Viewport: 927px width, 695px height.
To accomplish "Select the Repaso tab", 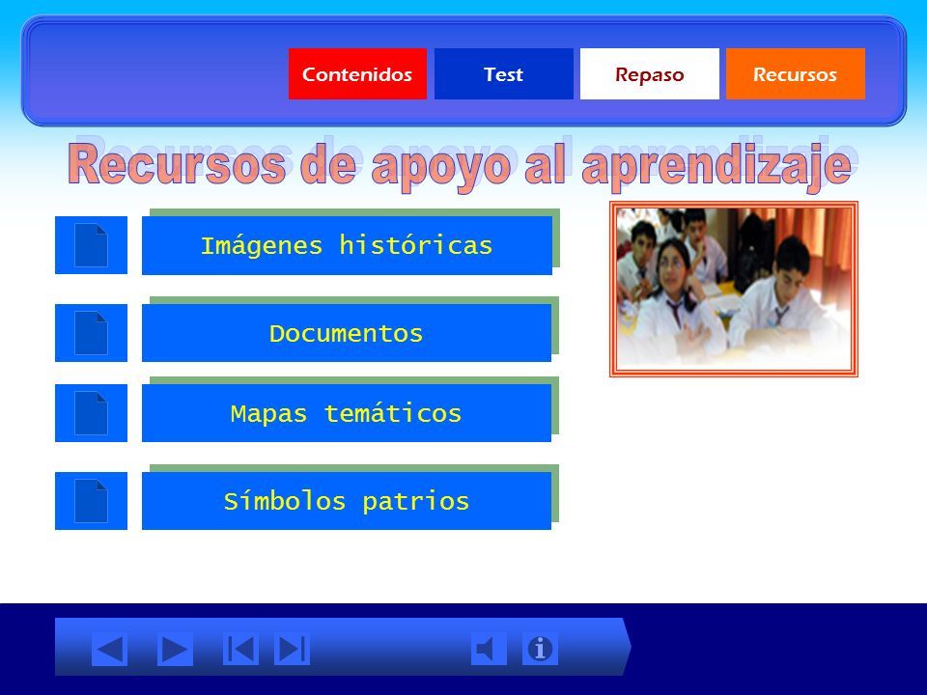I will pos(650,74).
